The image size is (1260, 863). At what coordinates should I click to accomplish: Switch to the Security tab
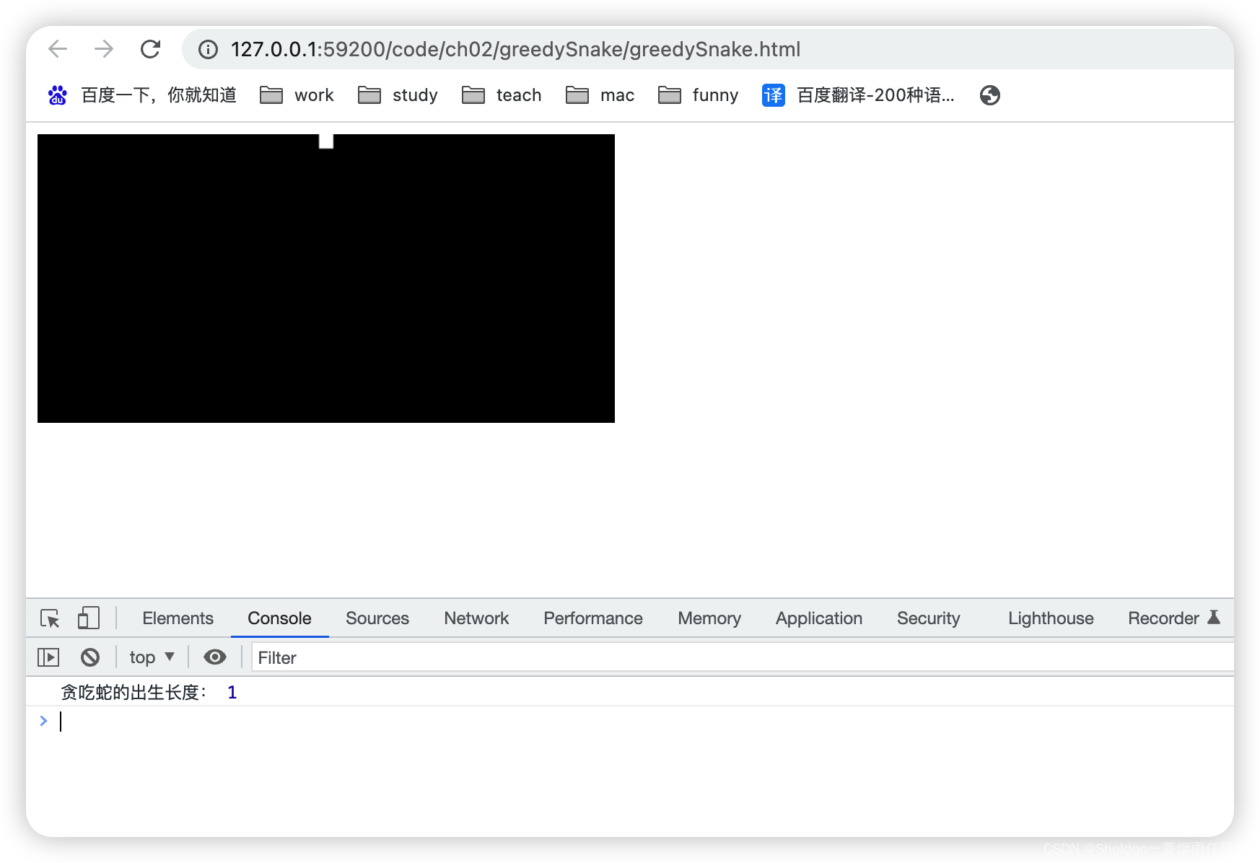929,618
